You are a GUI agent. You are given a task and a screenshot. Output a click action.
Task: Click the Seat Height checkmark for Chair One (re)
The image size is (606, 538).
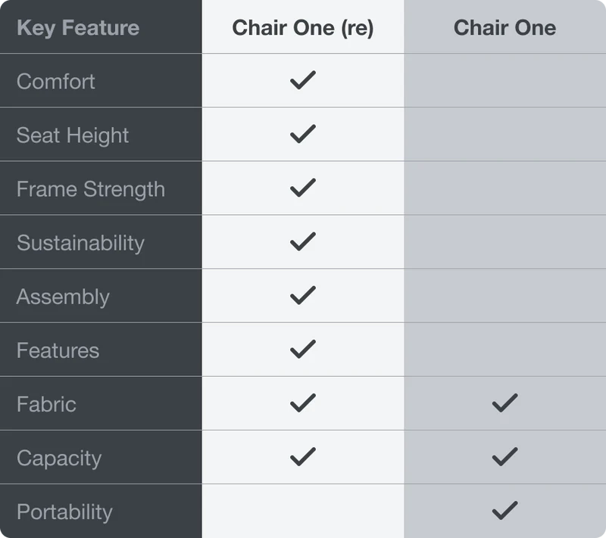point(302,135)
